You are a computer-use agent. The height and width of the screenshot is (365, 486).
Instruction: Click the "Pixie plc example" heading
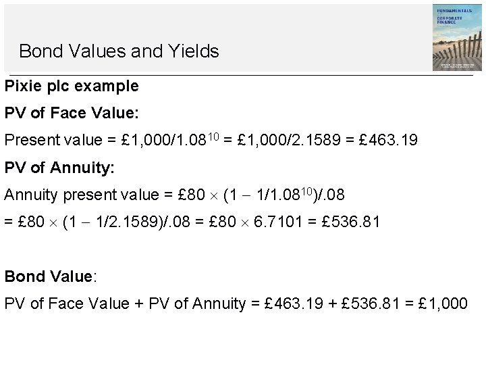[72, 87]
